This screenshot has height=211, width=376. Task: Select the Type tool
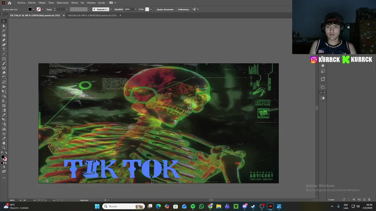(x=4, y=49)
